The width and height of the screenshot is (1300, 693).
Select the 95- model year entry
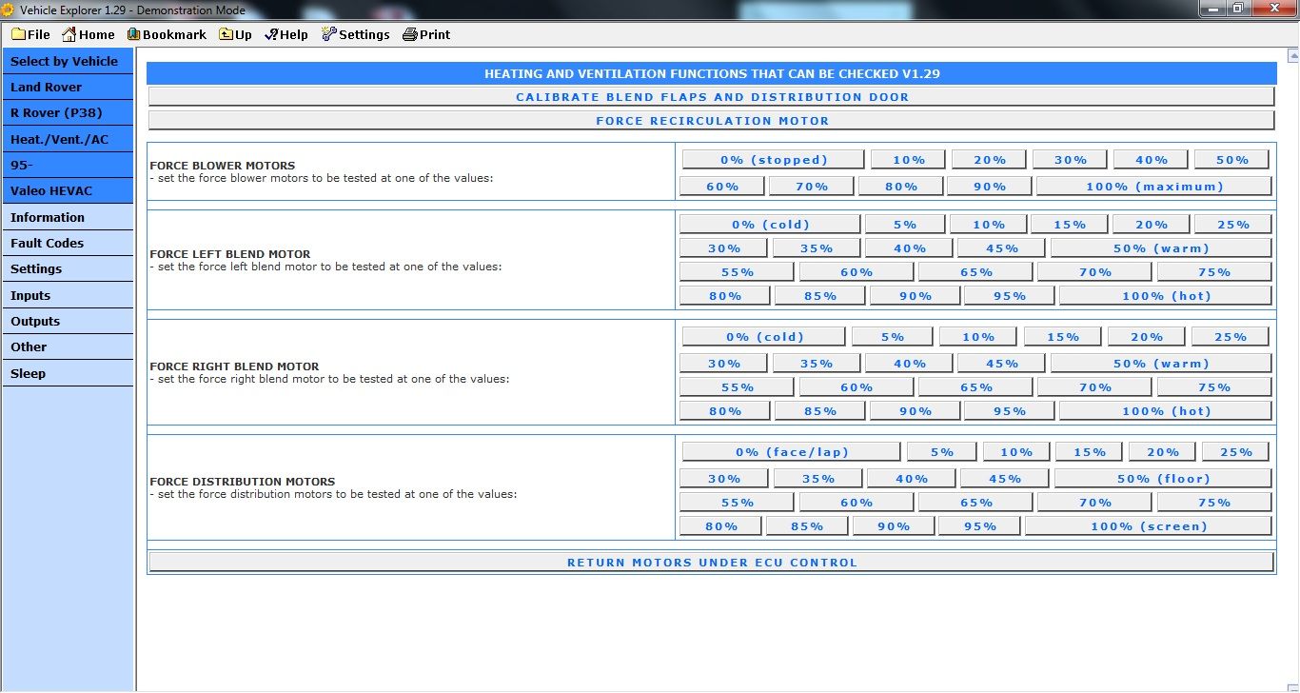pyautogui.click(x=68, y=165)
